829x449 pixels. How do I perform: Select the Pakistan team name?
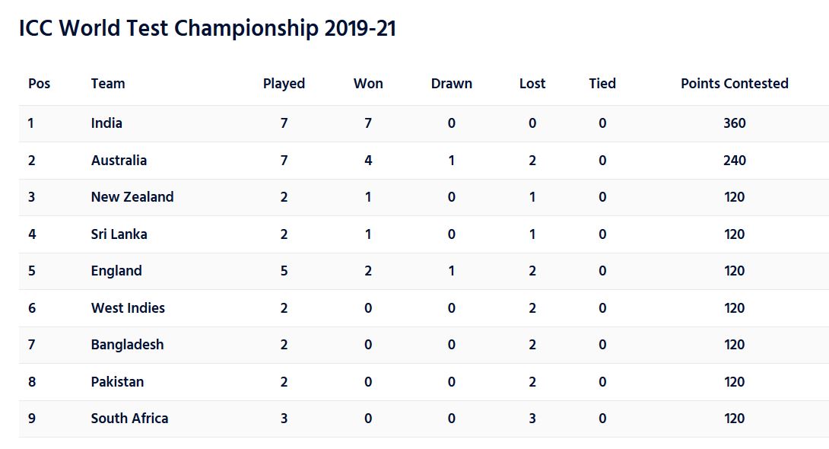(117, 382)
